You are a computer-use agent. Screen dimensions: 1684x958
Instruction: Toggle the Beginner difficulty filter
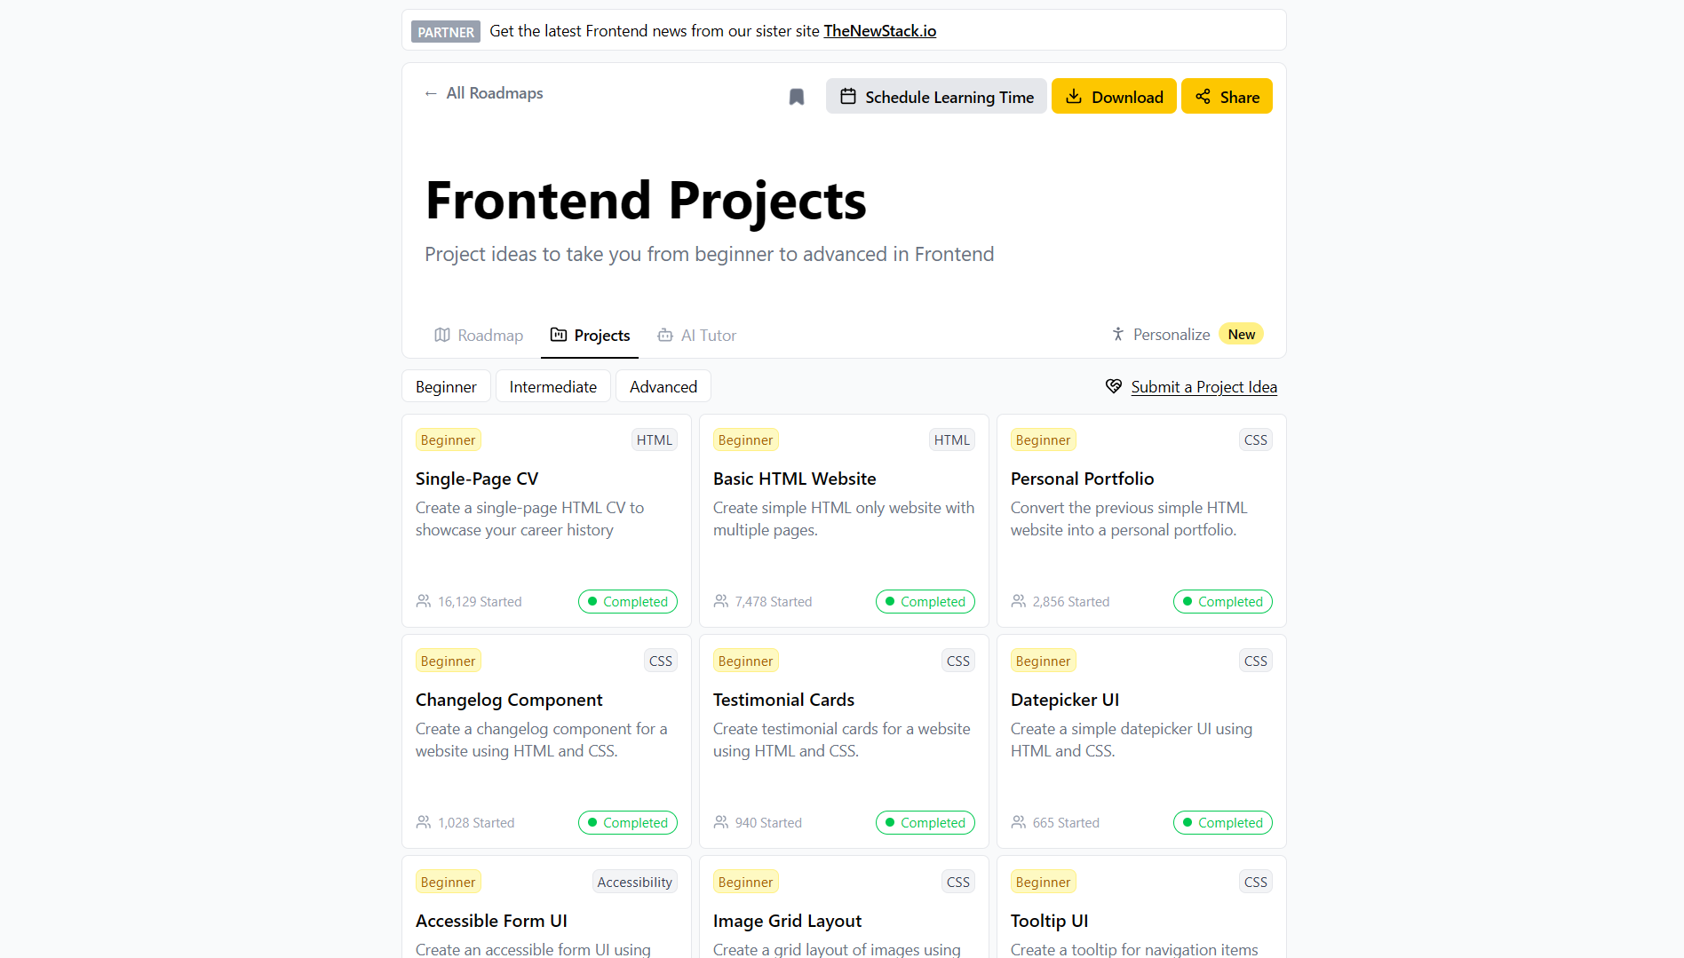(x=446, y=387)
